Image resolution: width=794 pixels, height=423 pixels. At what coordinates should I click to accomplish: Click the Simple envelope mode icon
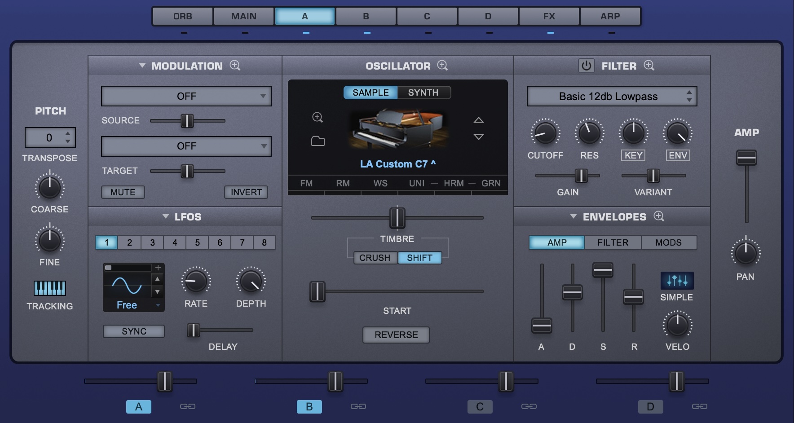(x=677, y=281)
